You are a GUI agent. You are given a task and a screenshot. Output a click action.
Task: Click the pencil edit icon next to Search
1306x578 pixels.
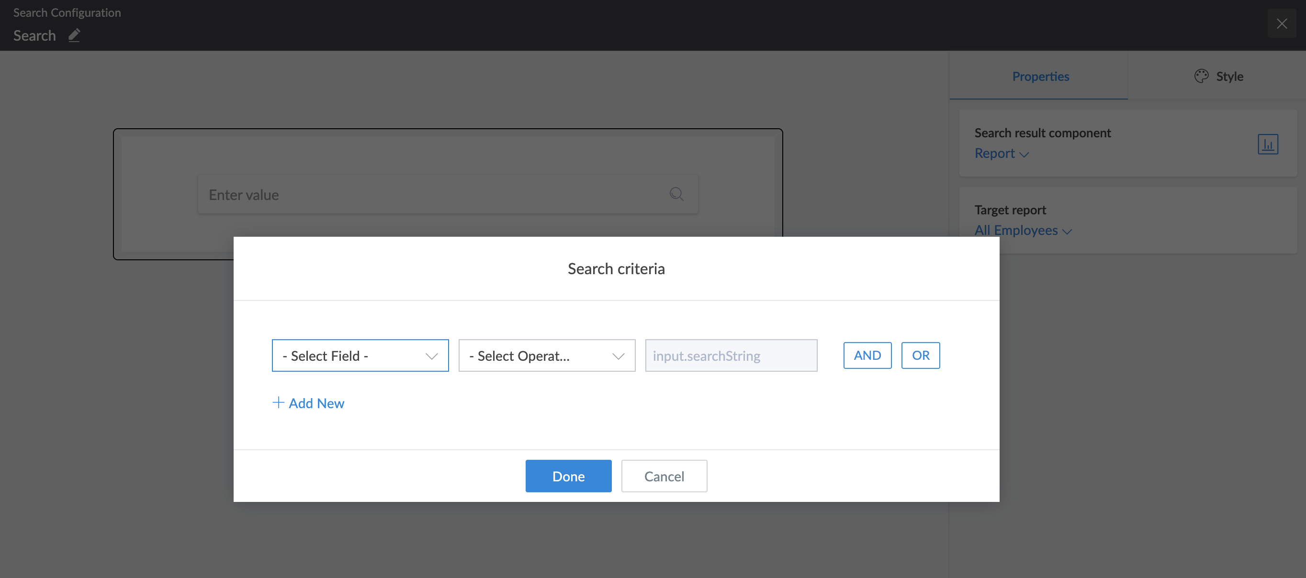[x=74, y=35]
